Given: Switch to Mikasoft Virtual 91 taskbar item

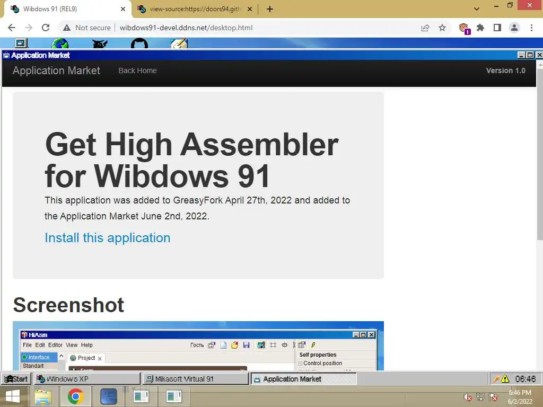Looking at the screenshot, I should click(x=196, y=379).
